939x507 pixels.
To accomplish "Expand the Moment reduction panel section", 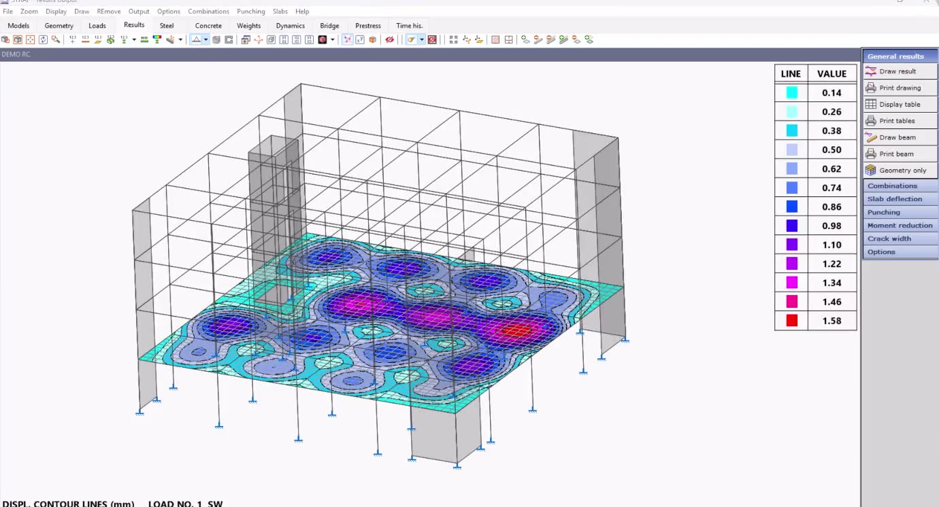I will [x=900, y=225].
